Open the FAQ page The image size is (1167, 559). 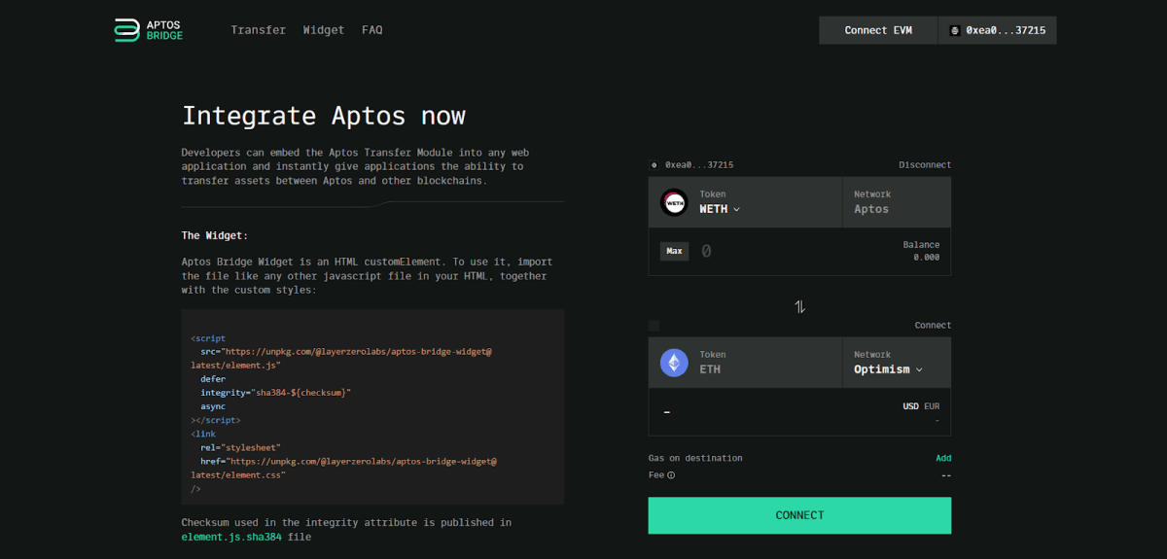[x=372, y=30]
